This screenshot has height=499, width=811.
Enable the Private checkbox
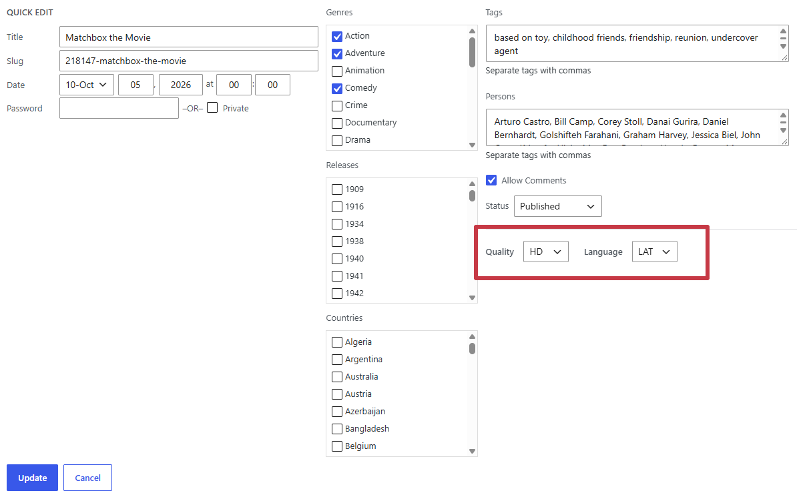(x=212, y=108)
